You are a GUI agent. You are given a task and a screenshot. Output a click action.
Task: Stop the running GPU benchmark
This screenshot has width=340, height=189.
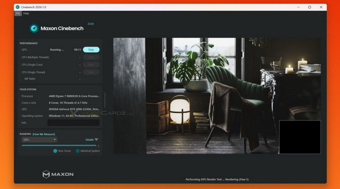point(91,49)
